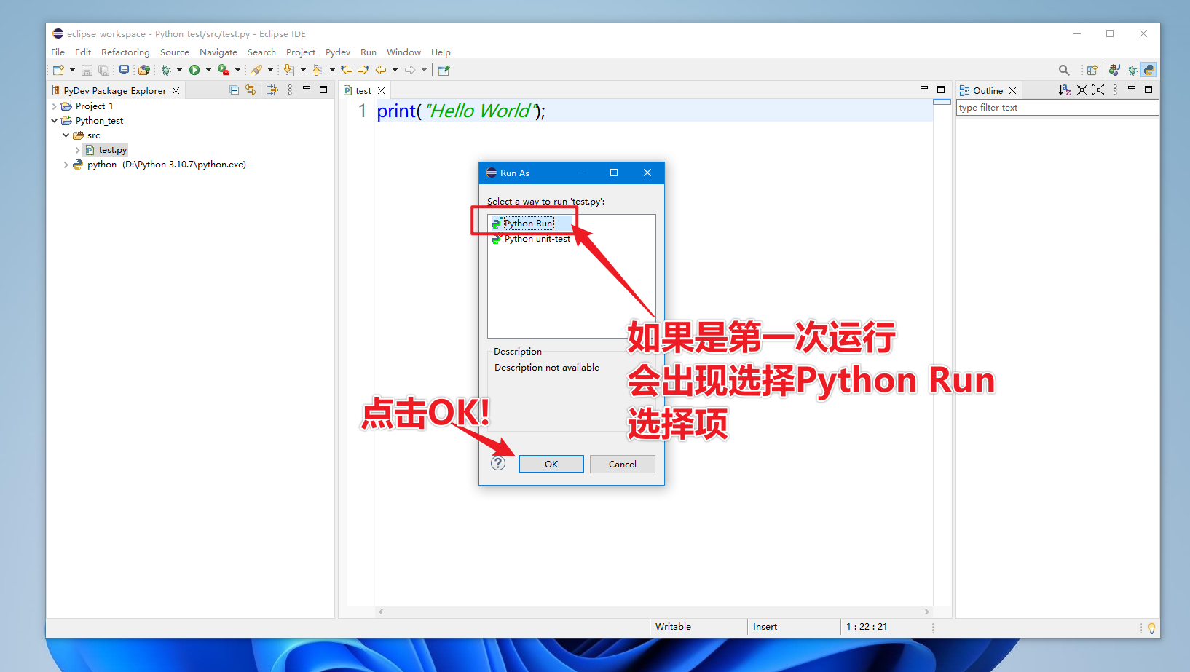Click the Pin Editor toolbar icon
The width and height of the screenshot is (1190, 672).
click(444, 70)
